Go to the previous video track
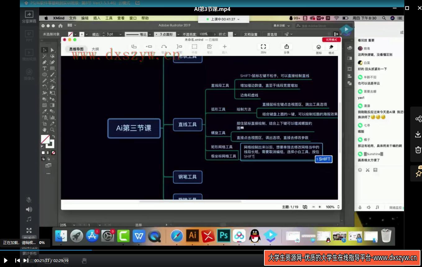Viewport: 422px width, 267px height. coord(17,260)
